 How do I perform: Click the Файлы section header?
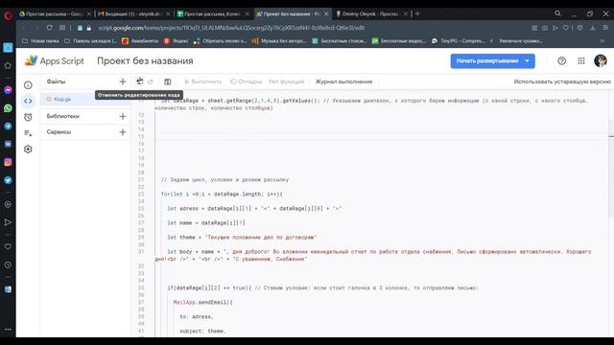[56, 81]
